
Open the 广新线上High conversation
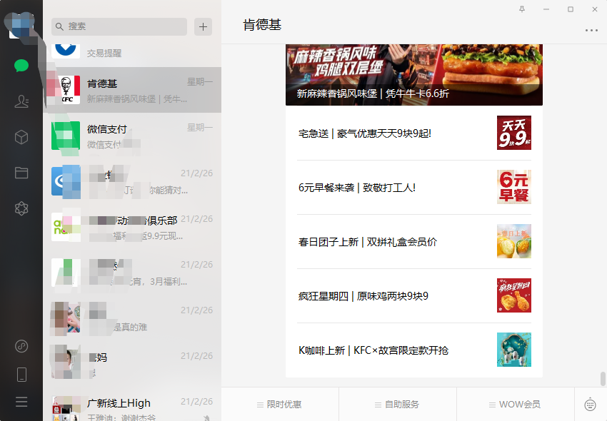[x=132, y=406]
